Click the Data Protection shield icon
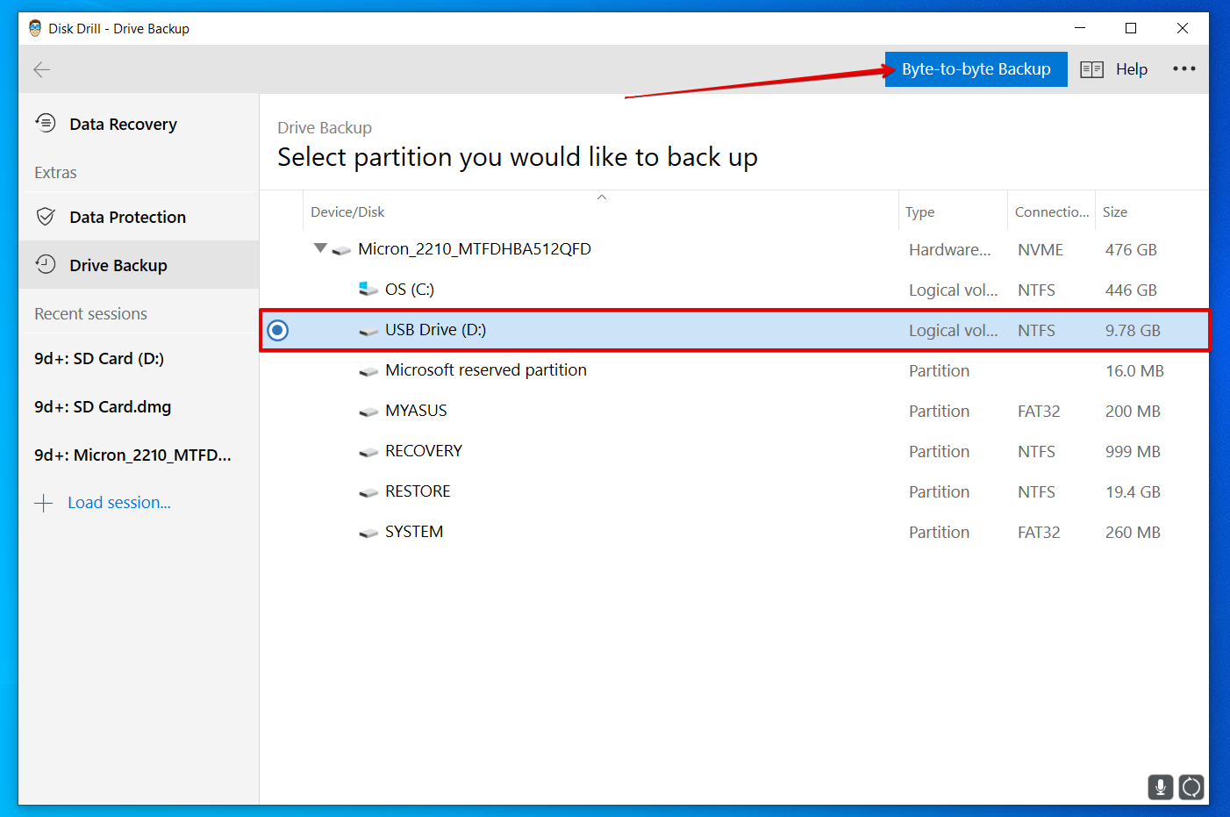Screen dimensions: 1230x817 tap(46, 217)
